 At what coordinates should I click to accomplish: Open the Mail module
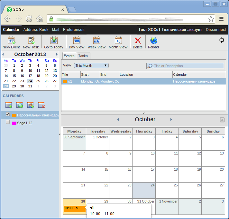click(56, 30)
